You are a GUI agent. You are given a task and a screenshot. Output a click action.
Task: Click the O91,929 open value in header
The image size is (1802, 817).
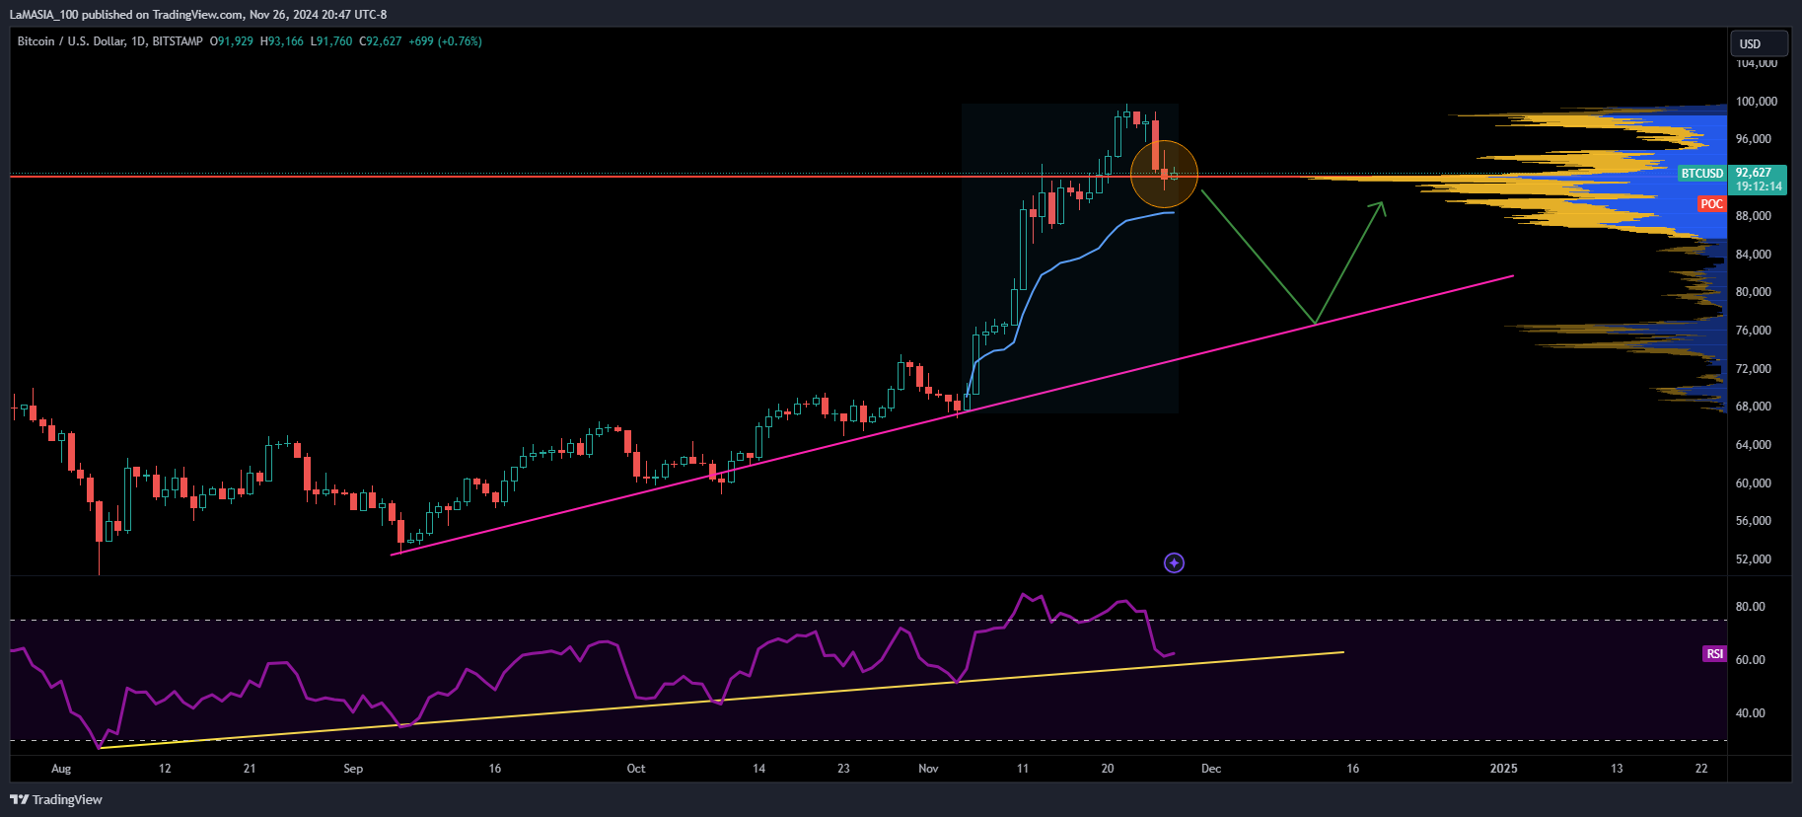(x=232, y=41)
